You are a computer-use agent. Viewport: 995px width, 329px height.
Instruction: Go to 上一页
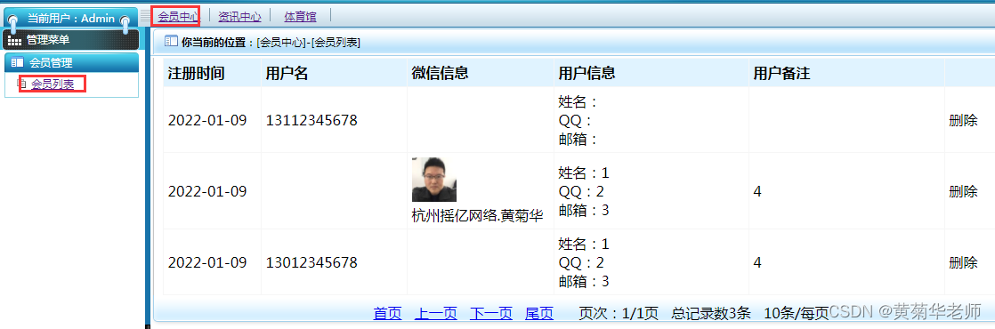coord(435,313)
